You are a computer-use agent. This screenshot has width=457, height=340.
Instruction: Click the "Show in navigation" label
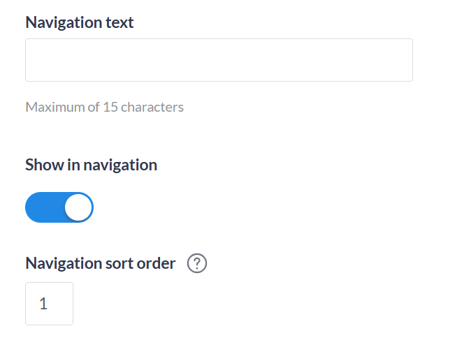pos(91,165)
